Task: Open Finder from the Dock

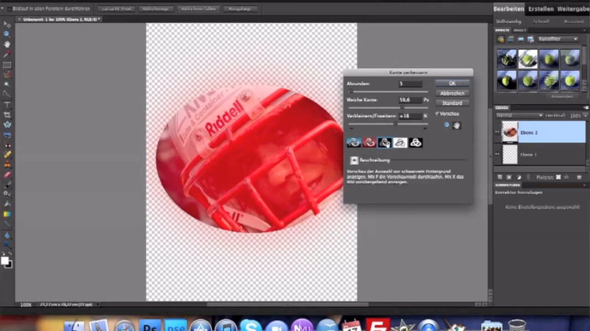Action: [75, 326]
